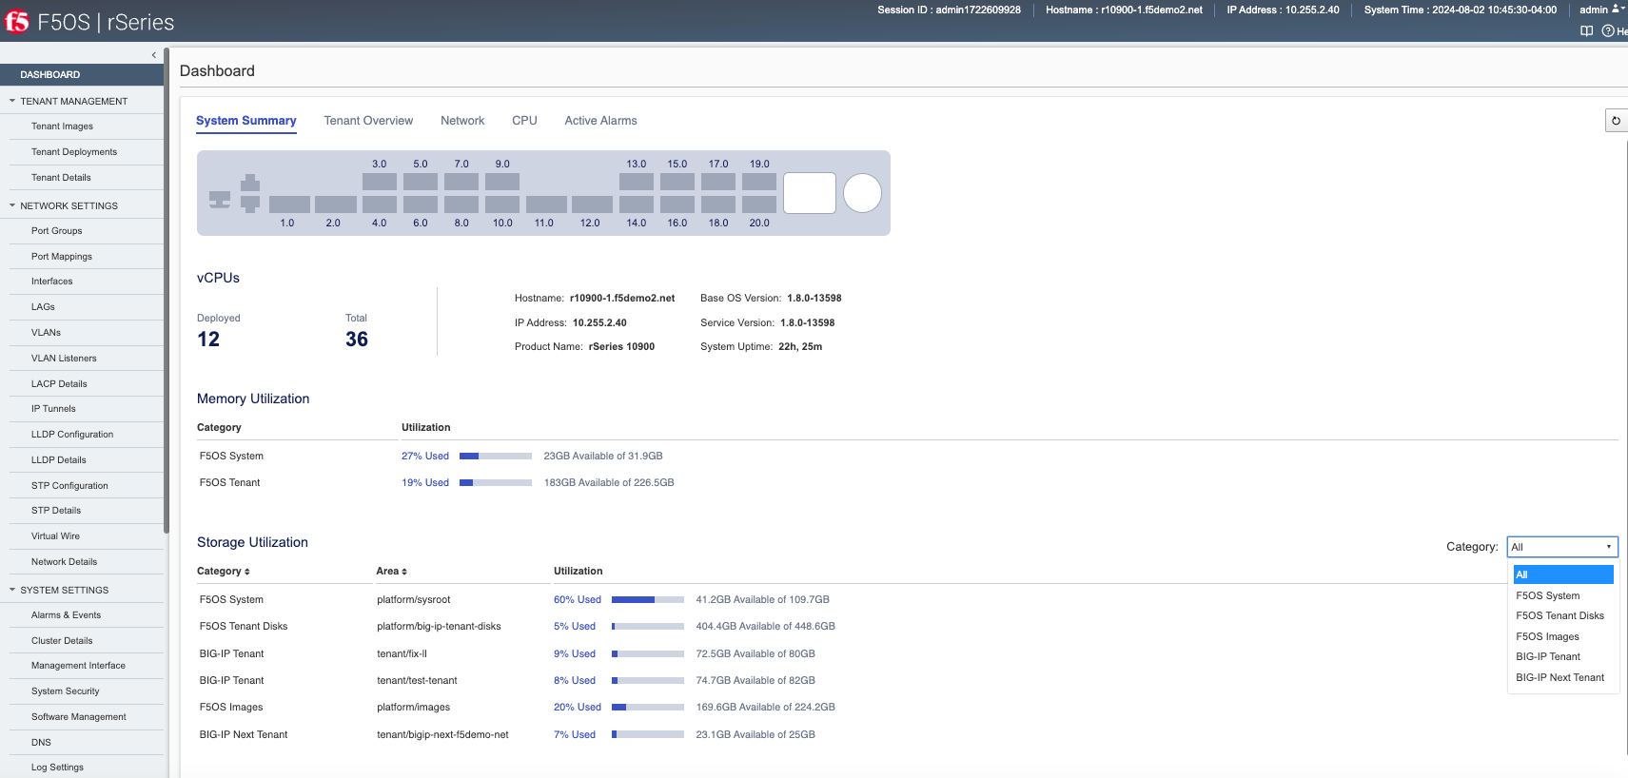
Task: Open the storage Category dropdown
Action: pyautogui.click(x=1562, y=547)
